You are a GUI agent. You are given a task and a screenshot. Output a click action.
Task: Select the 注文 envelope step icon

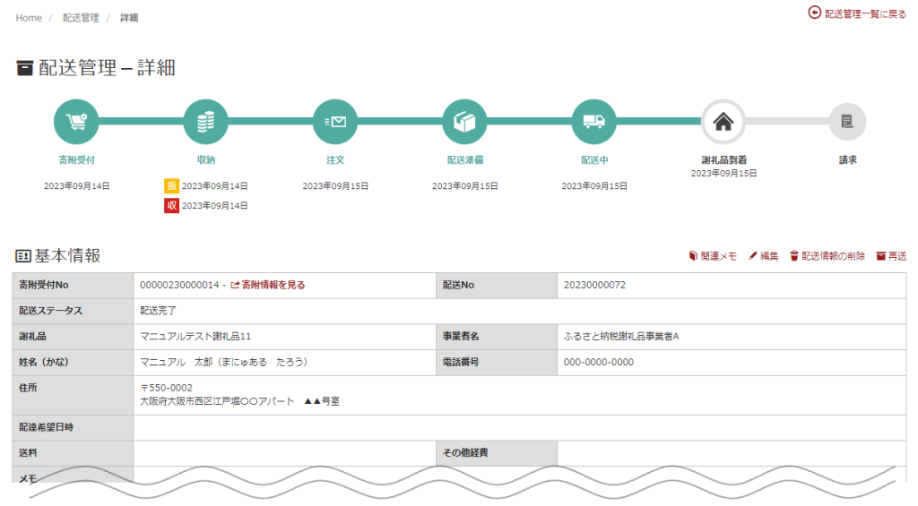335,122
